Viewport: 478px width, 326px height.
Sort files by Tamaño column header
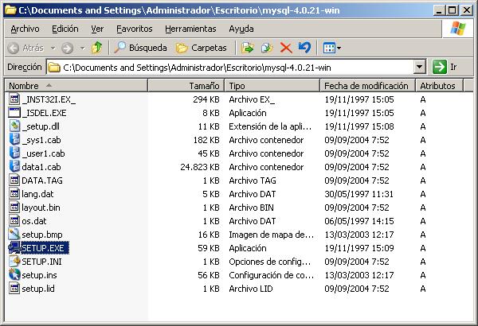tap(204, 85)
